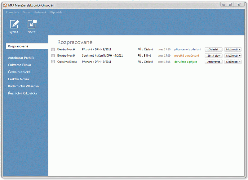Select Ekektro Novák in sidebar
Image resolution: width=248 pixels, height=180 pixels.
point(19,79)
